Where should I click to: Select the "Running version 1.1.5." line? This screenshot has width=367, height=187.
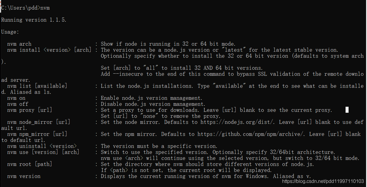[34, 20]
